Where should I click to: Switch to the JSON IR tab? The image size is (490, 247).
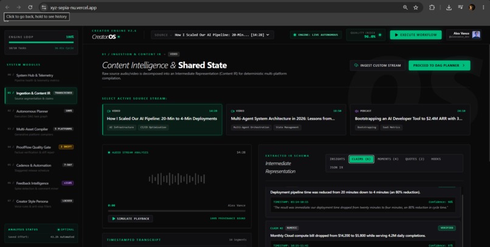336,167
